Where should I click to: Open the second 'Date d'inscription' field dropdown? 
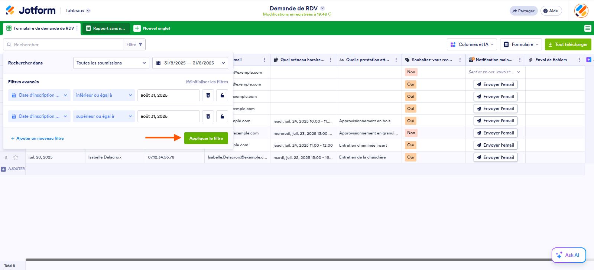click(x=39, y=116)
